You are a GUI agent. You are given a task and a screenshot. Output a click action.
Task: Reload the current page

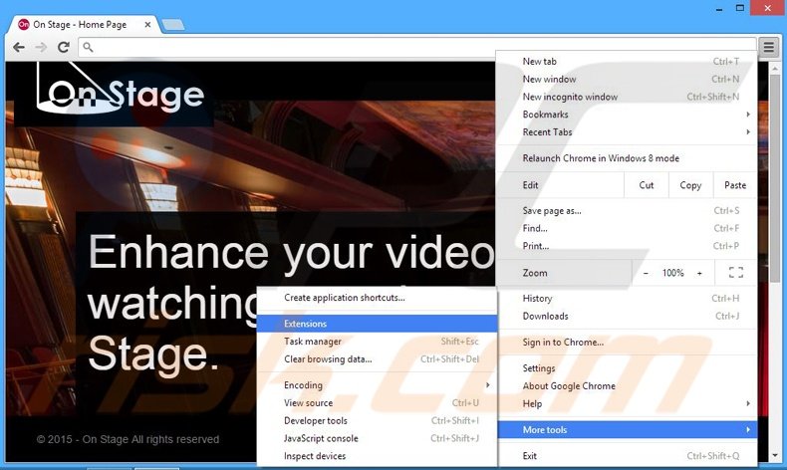click(63, 47)
